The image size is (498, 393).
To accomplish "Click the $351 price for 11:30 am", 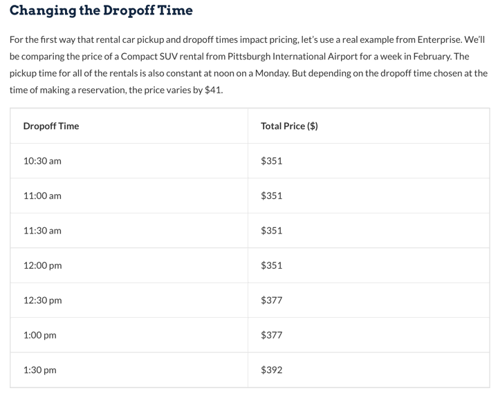I will (272, 231).
